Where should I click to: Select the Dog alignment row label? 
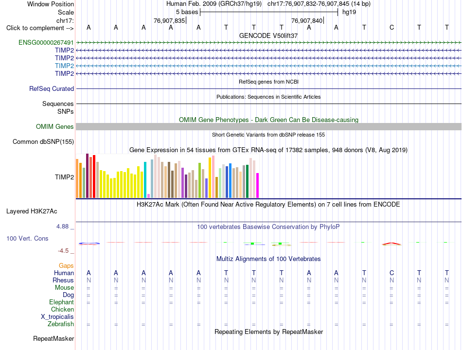[x=68, y=295]
